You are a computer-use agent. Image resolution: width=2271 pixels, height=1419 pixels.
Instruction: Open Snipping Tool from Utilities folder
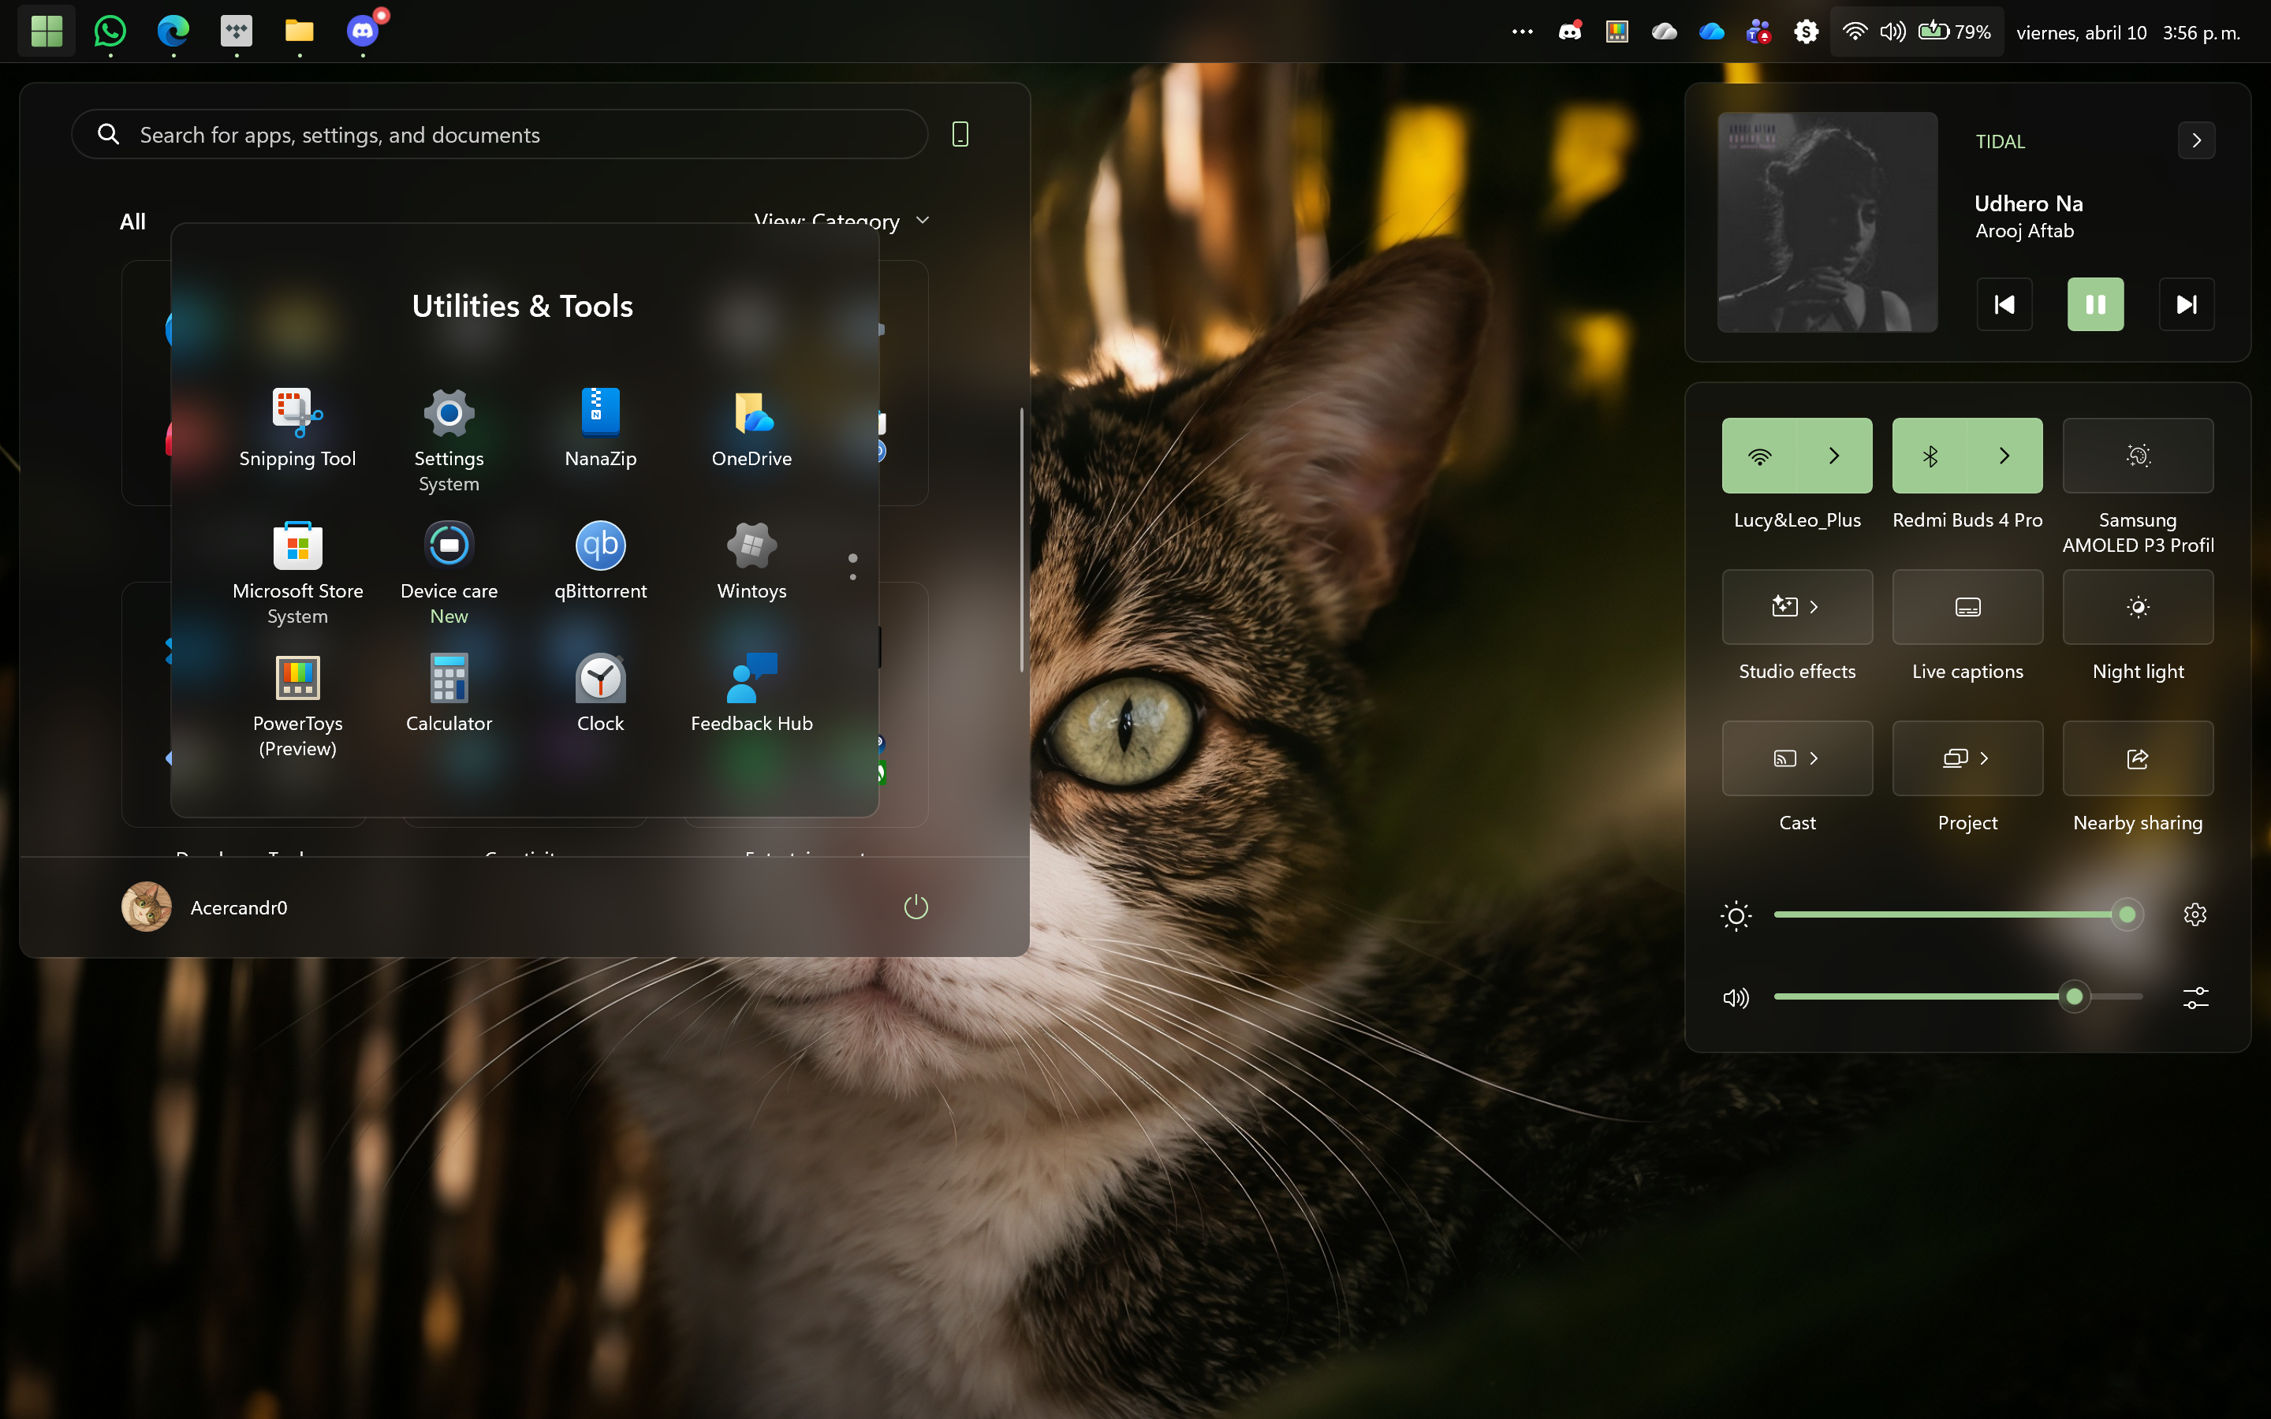tap(297, 427)
